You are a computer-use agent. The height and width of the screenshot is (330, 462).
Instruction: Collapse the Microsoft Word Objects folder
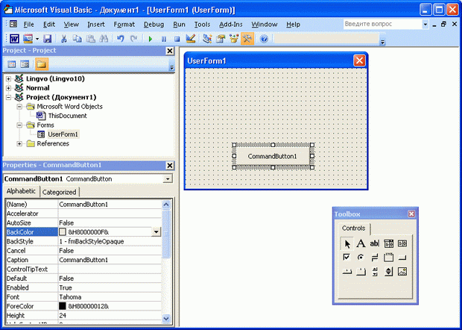click(19, 107)
